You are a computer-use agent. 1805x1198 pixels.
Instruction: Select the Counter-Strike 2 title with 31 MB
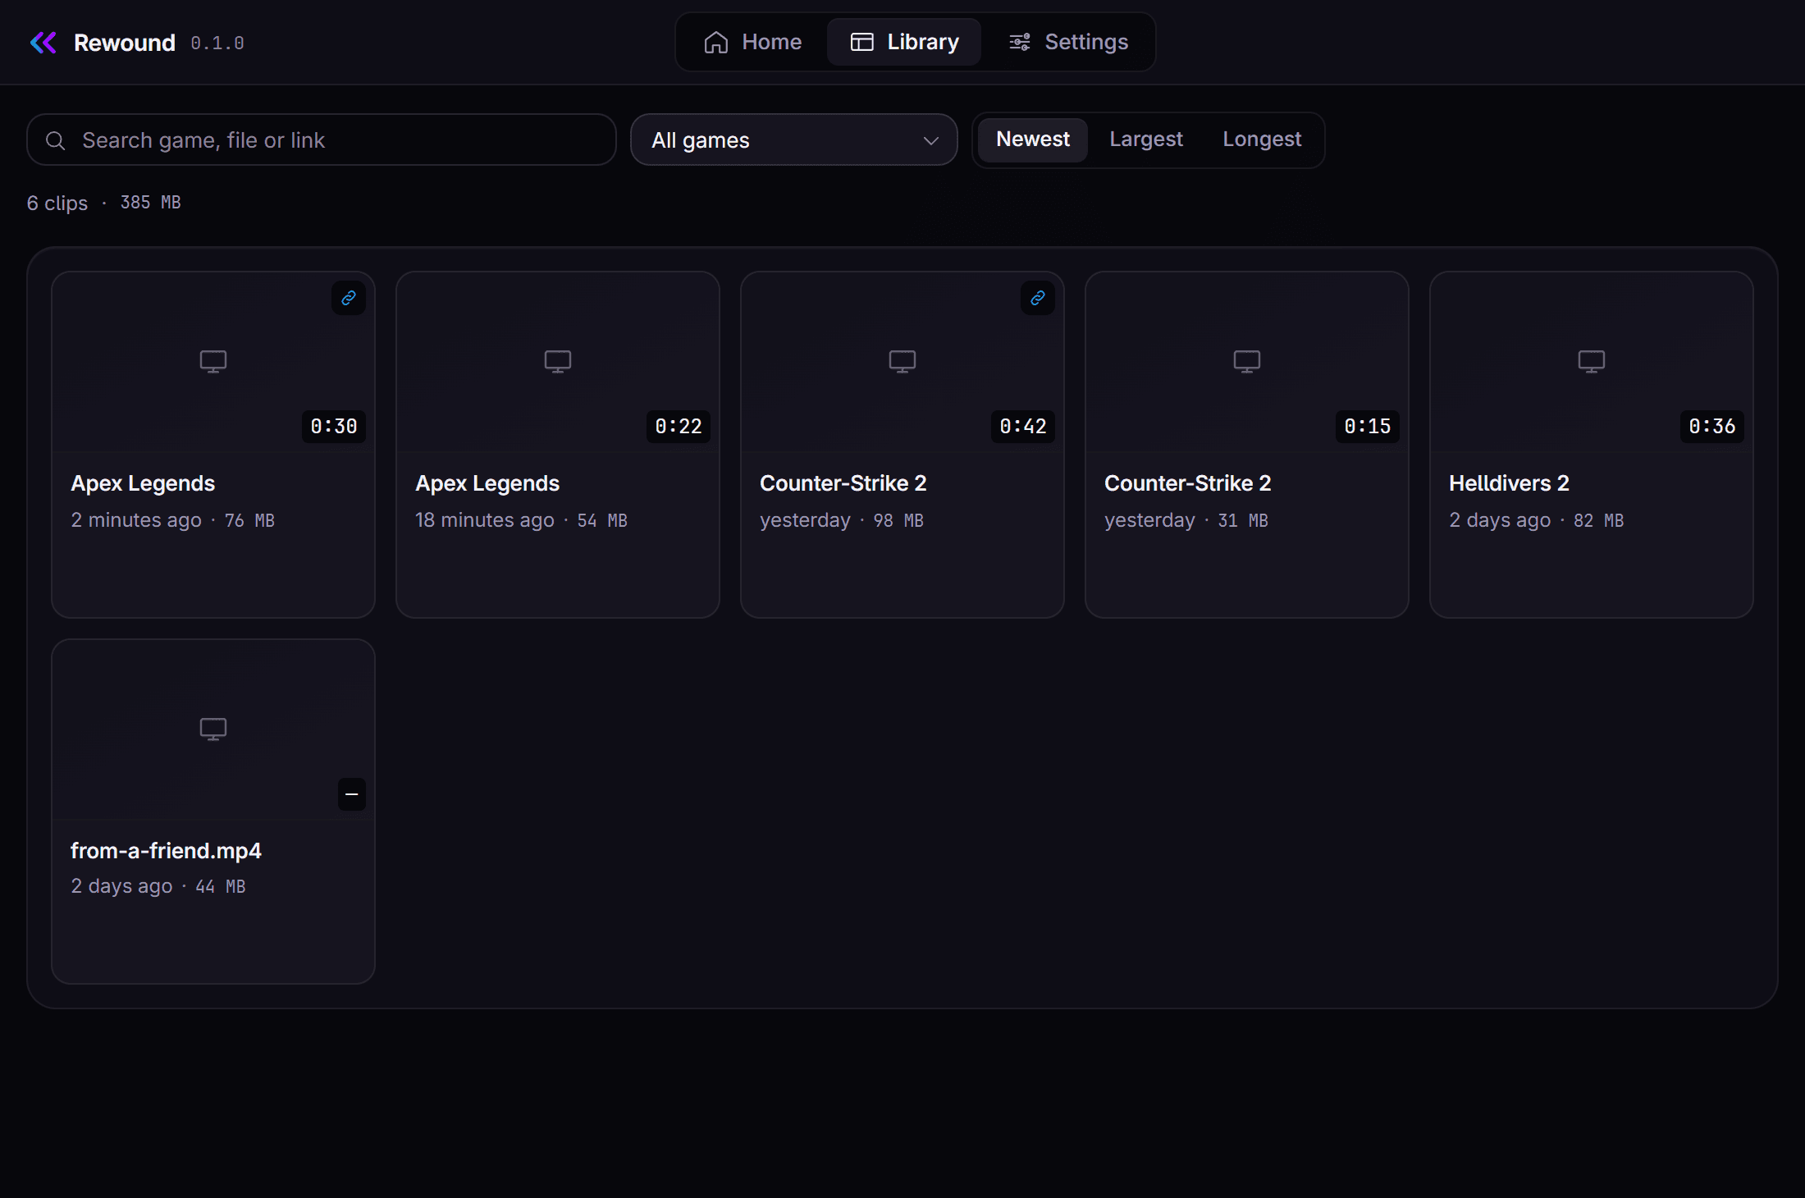[1188, 483]
